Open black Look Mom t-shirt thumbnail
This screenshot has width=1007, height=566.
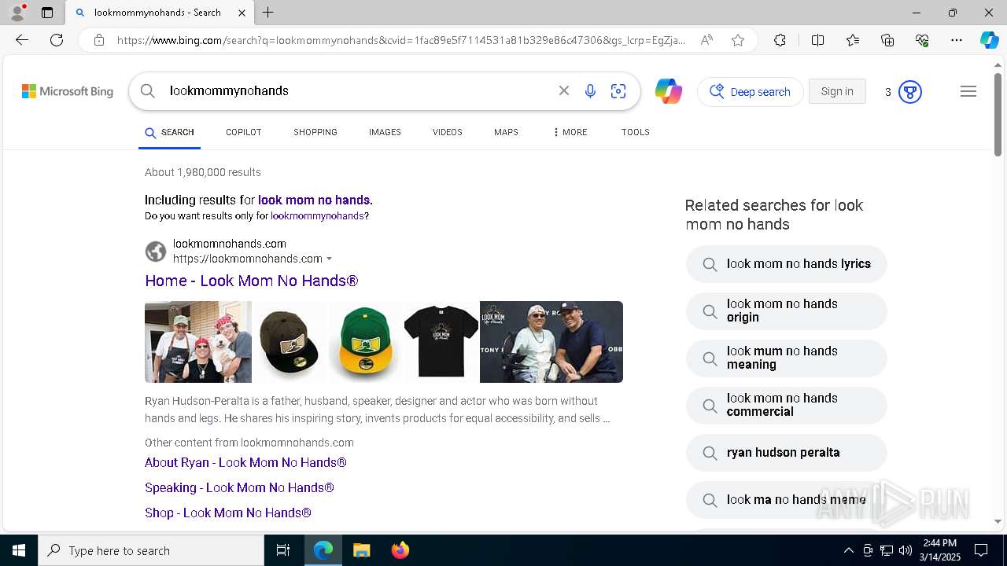coord(441,342)
